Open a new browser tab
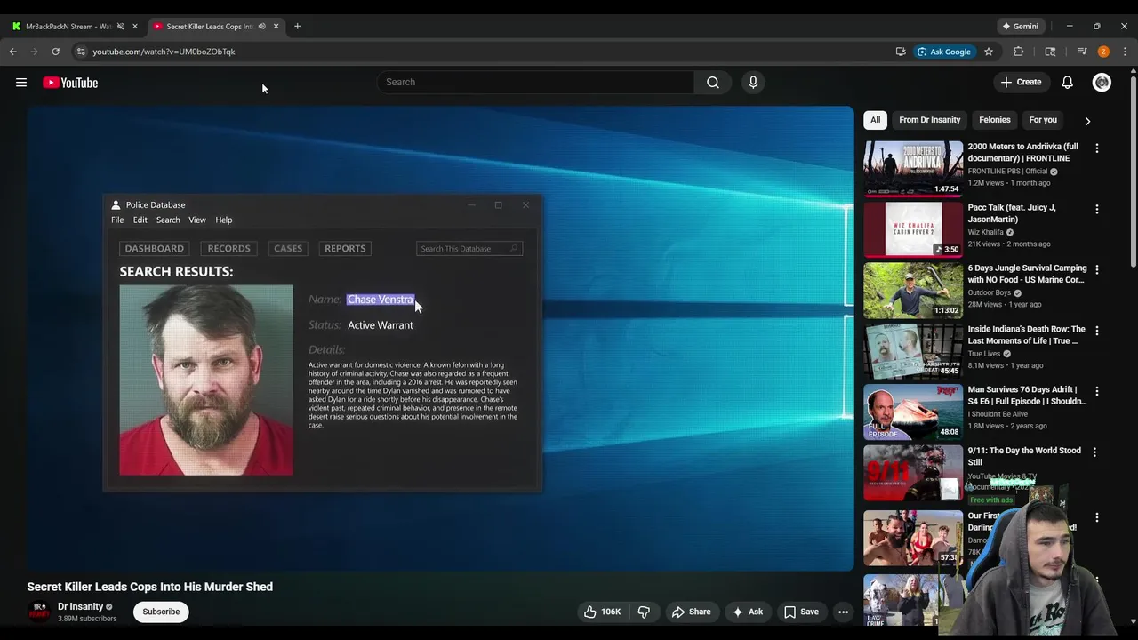 click(x=297, y=27)
